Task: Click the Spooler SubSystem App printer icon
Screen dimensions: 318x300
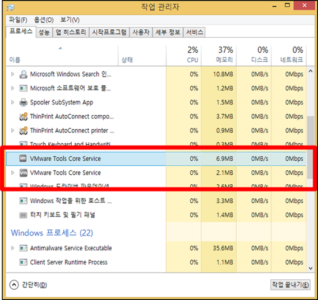Action: coord(24,102)
